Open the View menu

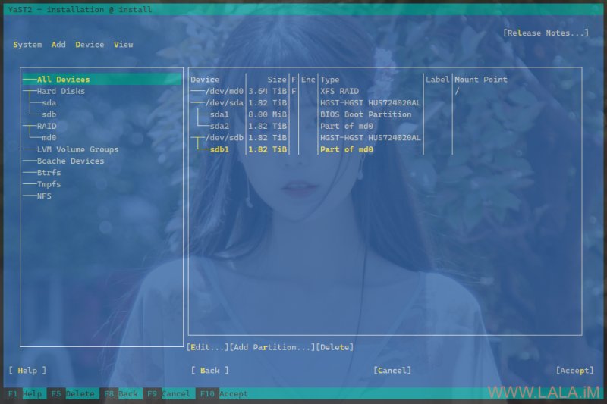tap(123, 45)
